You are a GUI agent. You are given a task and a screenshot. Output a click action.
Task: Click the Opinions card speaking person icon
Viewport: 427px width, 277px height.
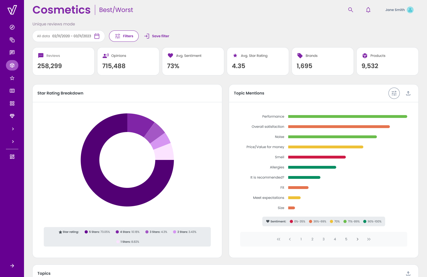click(106, 56)
